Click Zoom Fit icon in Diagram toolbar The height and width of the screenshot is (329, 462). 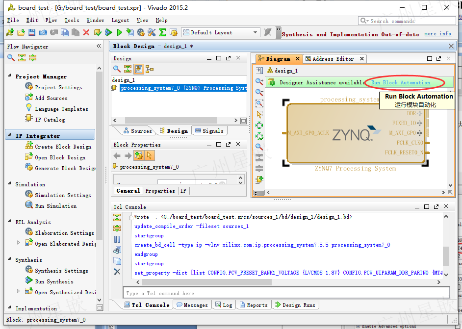(259, 103)
